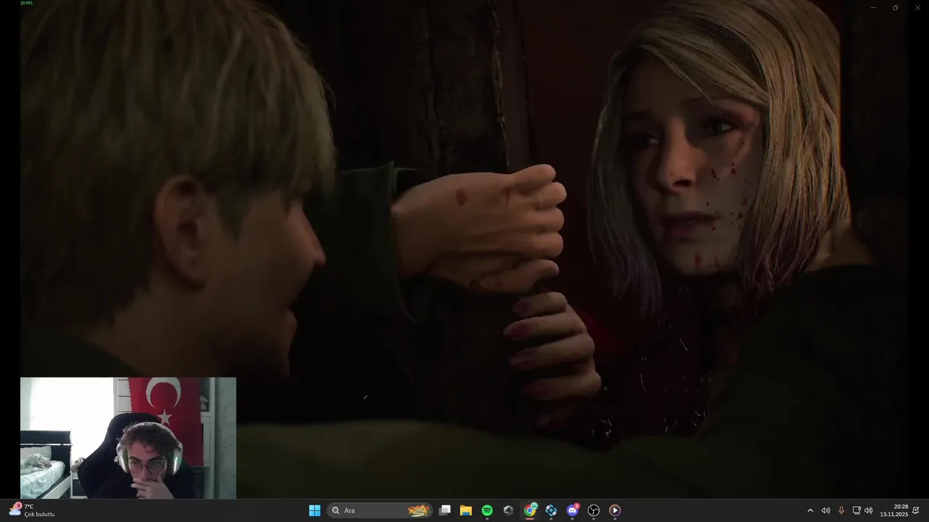Open the notification bell icon
Image resolution: width=929 pixels, height=522 pixels.
click(x=916, y=510)
